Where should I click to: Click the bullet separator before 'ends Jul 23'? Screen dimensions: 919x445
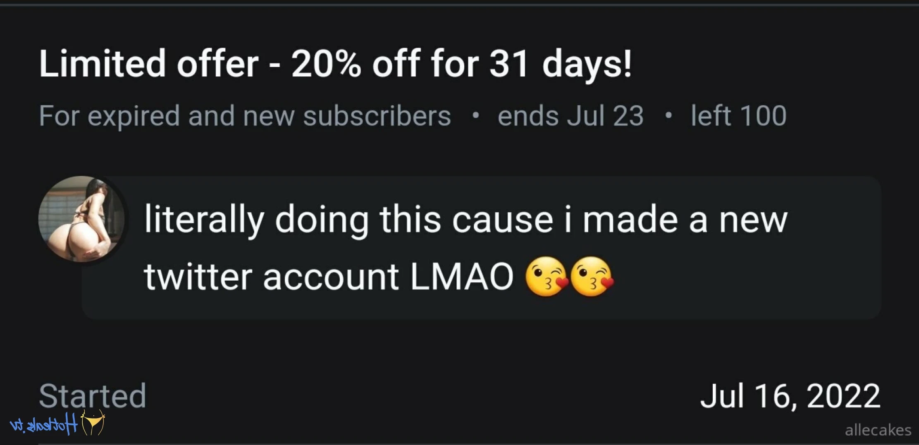coord(475,115)
